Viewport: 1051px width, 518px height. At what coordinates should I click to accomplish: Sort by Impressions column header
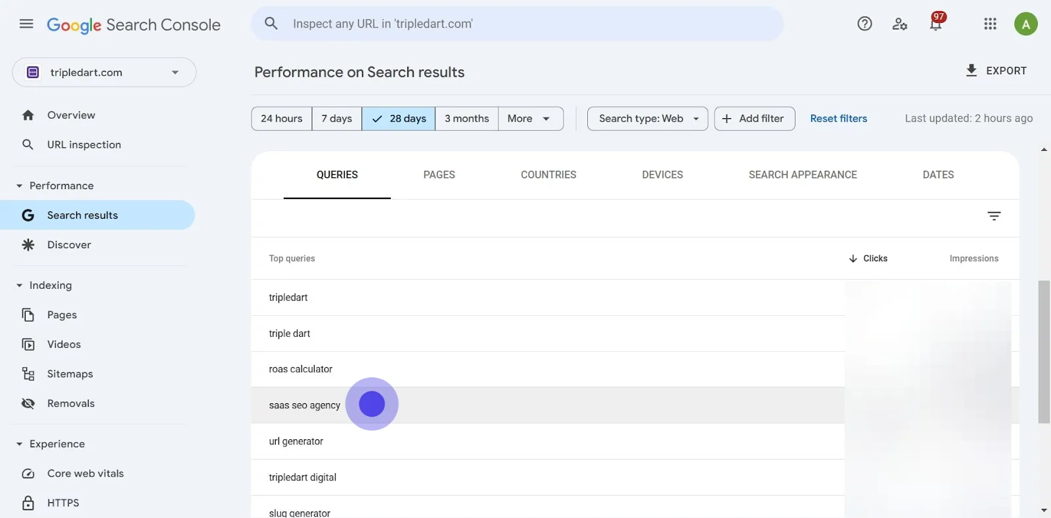coord(973,259)
